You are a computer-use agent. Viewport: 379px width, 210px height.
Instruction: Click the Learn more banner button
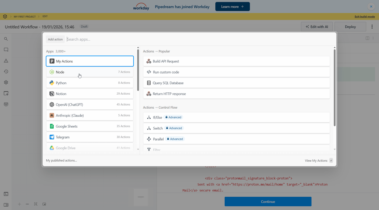[x=232, y=7]
